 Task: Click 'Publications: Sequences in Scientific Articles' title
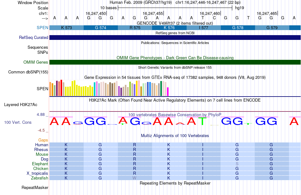click(175, 43)
